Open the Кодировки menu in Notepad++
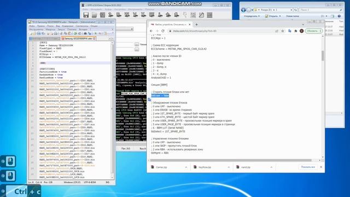Image resolution: width=350 pixels, height=197 pixels. [68, 26]
